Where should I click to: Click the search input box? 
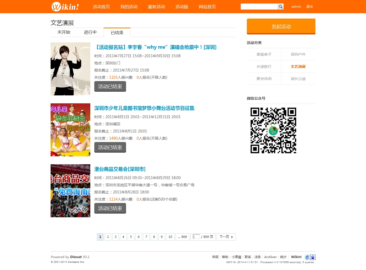pyautogui.click(x=259, y=6)
